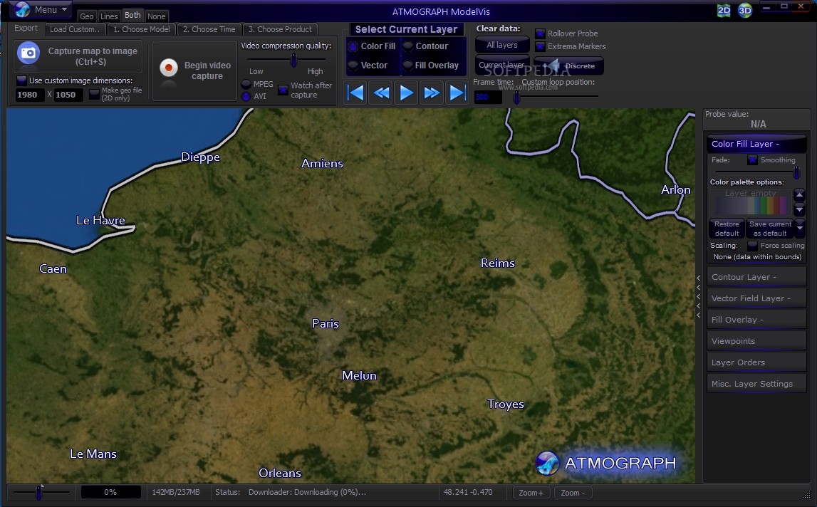Click the status bar zoom slider
The image size is (817, 507).
tap(41, 492)
